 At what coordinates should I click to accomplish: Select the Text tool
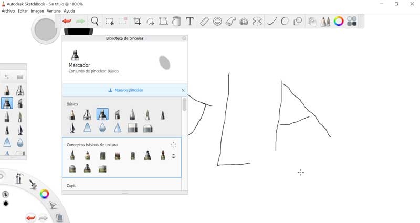pyautogui.click(x=190, y=21)
